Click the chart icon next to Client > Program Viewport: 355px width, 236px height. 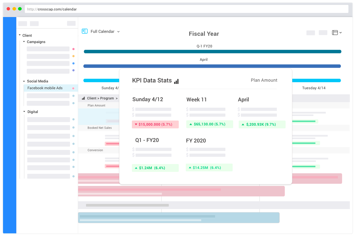(x=83, y=98)
